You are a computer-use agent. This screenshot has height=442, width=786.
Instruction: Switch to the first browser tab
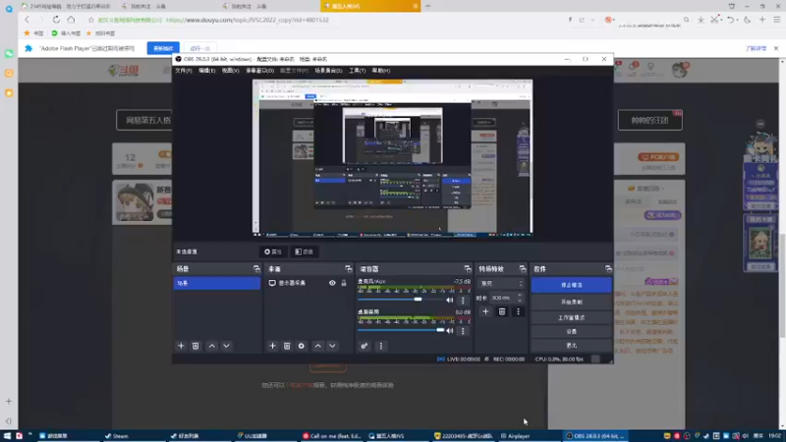[67, 6]
